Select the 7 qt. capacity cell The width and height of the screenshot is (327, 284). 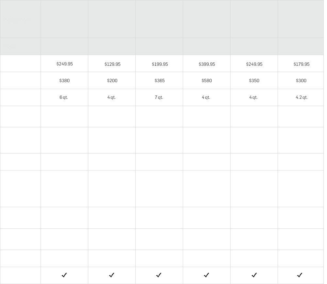pos(159,98)
